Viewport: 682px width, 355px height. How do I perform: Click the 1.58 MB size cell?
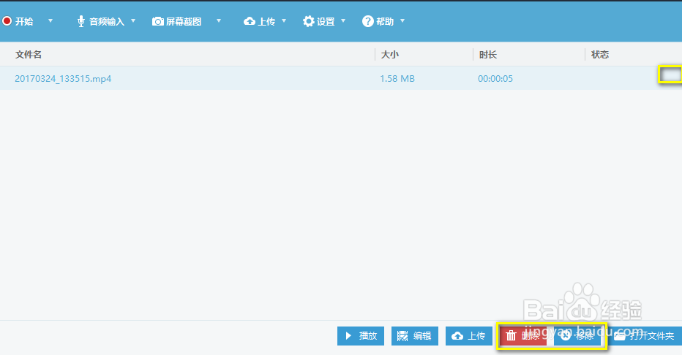[x=397, y=79]
